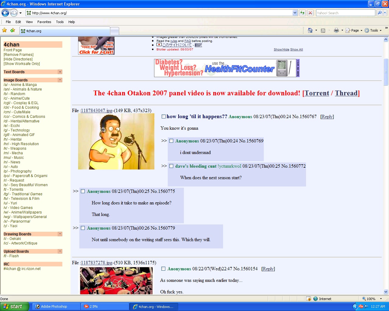Tick checkbox for post No.1560154

(163, 269)
